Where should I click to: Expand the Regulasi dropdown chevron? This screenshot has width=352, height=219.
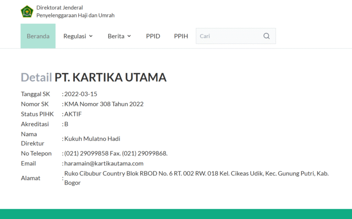[x=91, y=36]
